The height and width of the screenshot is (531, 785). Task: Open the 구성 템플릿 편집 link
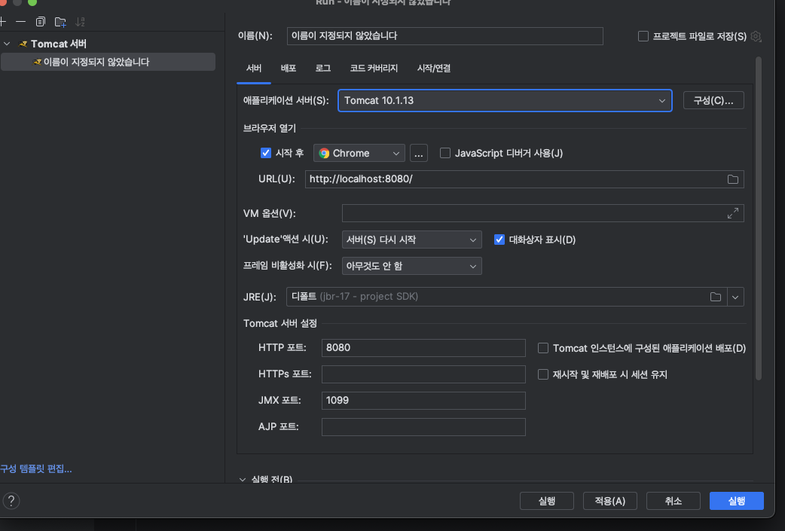(x=36, y=469)
